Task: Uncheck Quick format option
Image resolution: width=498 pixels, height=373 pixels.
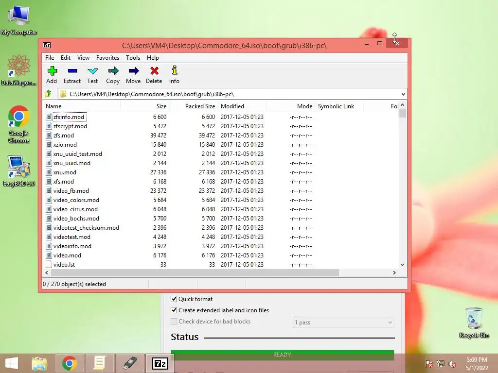Action: coord(174,299)
